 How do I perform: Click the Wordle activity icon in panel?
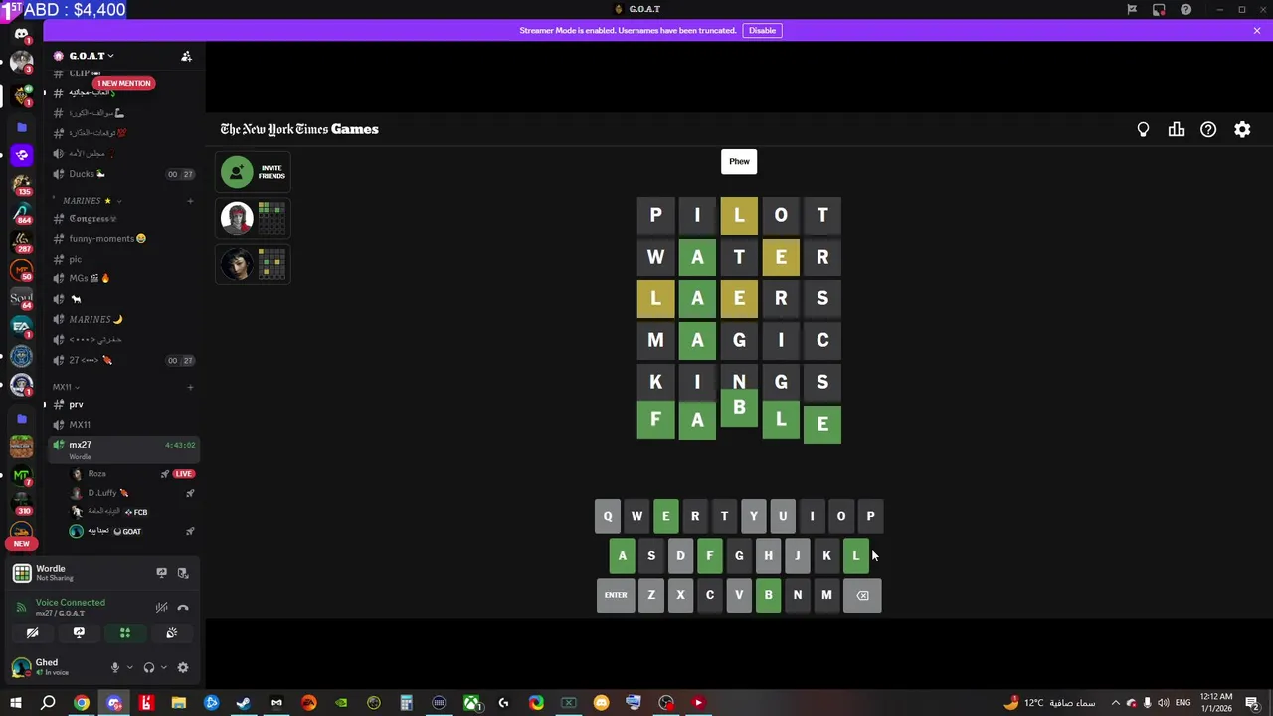[22, 573]
